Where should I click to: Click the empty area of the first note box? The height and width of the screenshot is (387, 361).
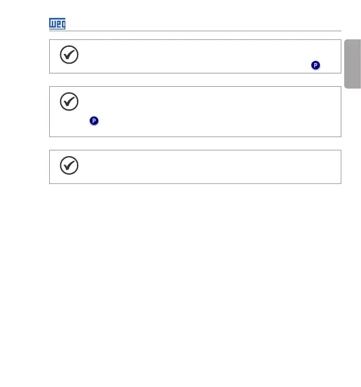click(197, 56)
